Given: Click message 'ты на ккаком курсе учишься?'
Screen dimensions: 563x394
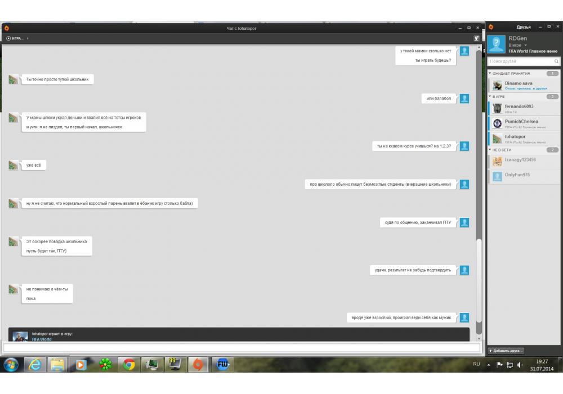Looking at the screenshot, I should pos(414,146).
